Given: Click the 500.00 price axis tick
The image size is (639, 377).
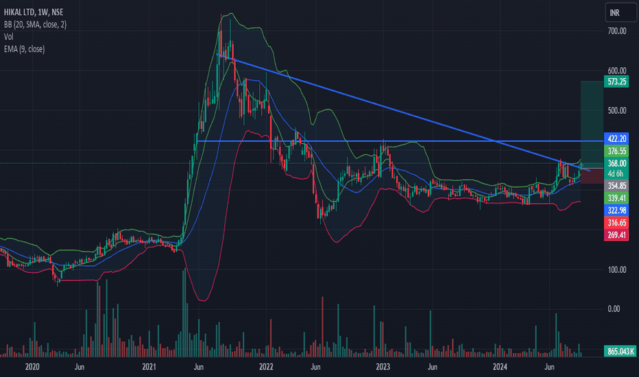Looking at the screenshot, I should click(x=616, y=110).
